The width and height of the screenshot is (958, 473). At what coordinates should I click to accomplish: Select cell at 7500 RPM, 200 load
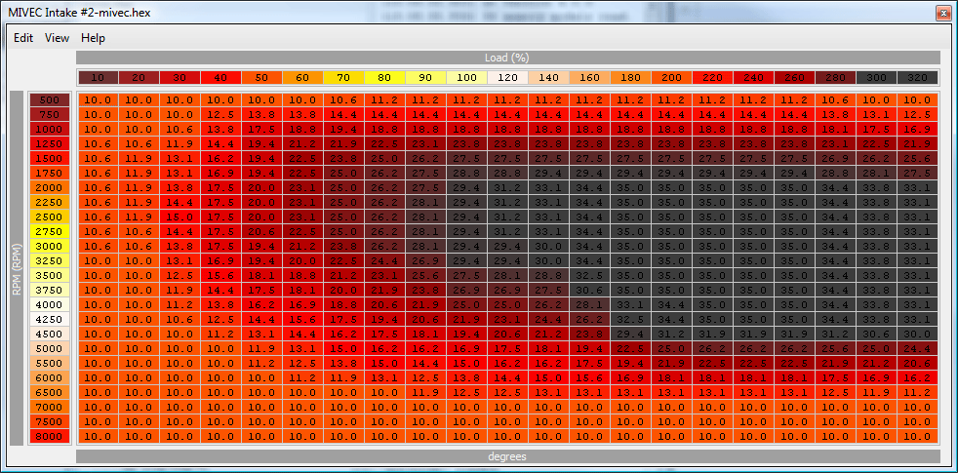671,421
